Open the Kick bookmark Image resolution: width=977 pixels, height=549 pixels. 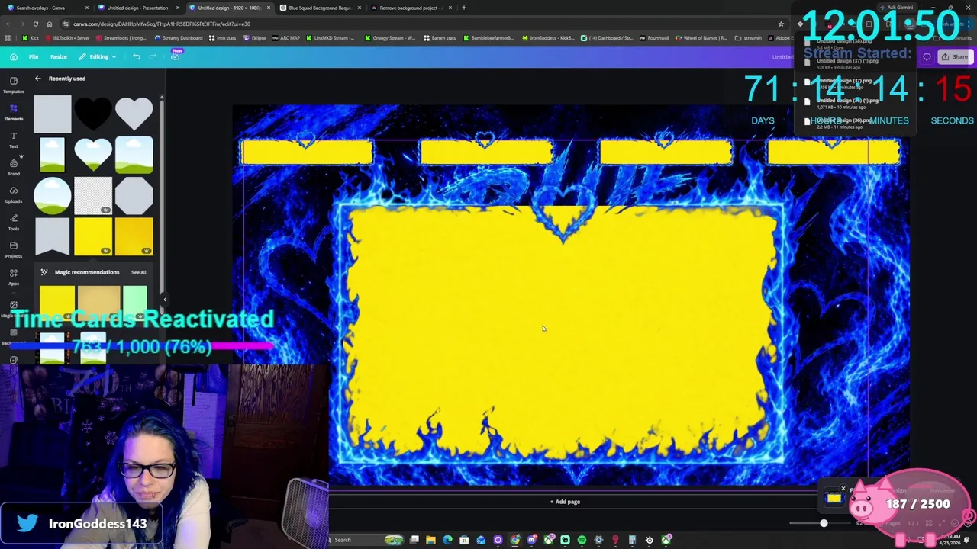tap(31, 38)
